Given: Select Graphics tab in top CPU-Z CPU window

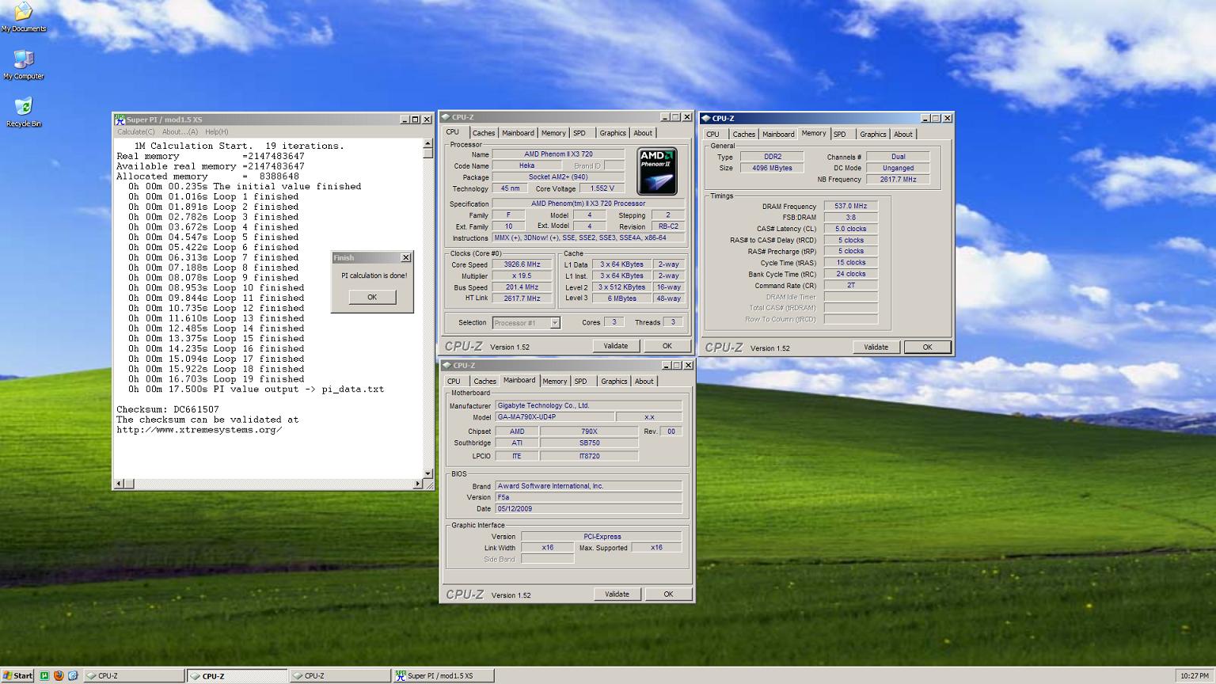Looking at the screenshot, I should 612,133.
